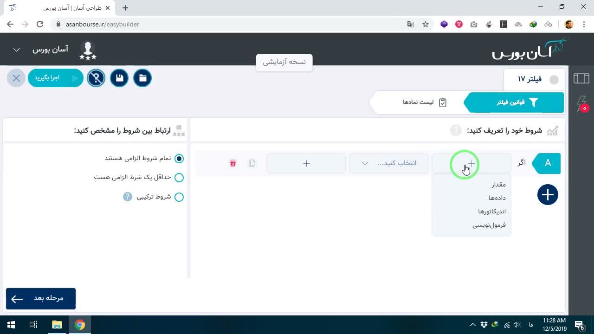Reload the page in Chrome
This screenshot has width=594, height=334.
[x=40, y=24]
